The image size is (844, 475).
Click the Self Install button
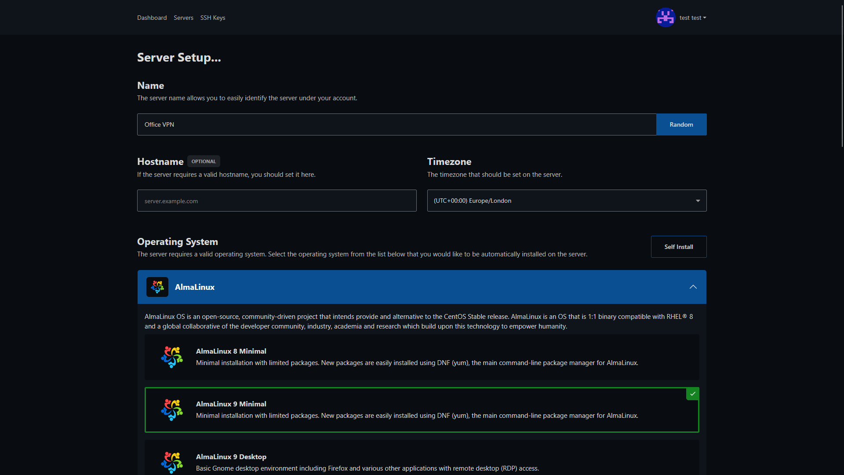[679, 247]
